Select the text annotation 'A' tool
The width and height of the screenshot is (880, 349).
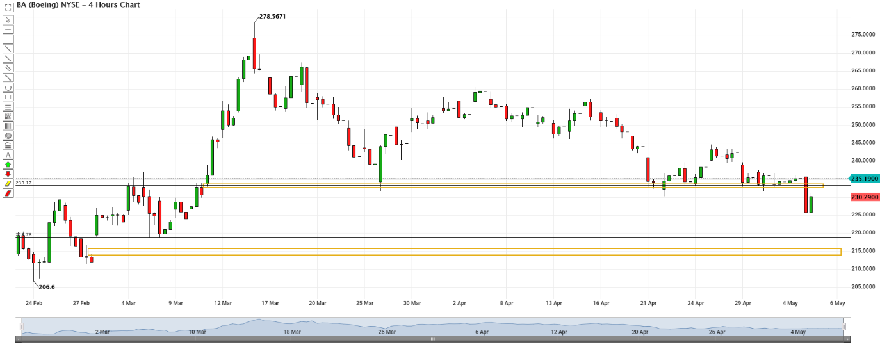tap(8, 155)
